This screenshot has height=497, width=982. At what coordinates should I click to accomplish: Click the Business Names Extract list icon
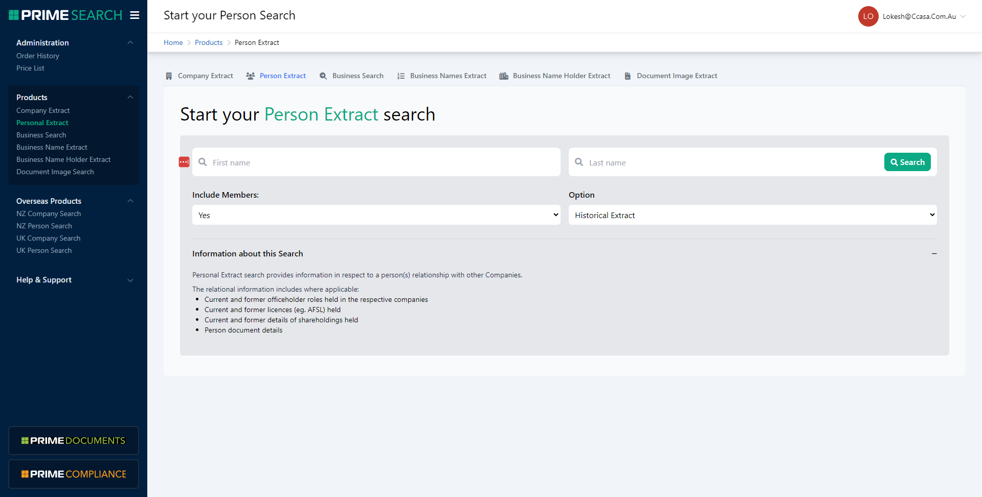point(401,76)
